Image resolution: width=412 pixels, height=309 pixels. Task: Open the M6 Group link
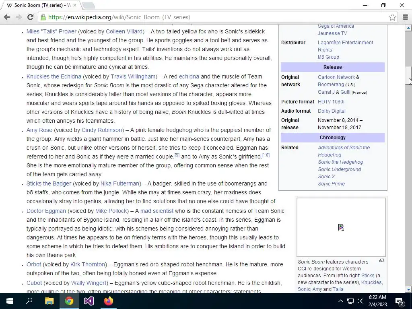click(328, 57)
